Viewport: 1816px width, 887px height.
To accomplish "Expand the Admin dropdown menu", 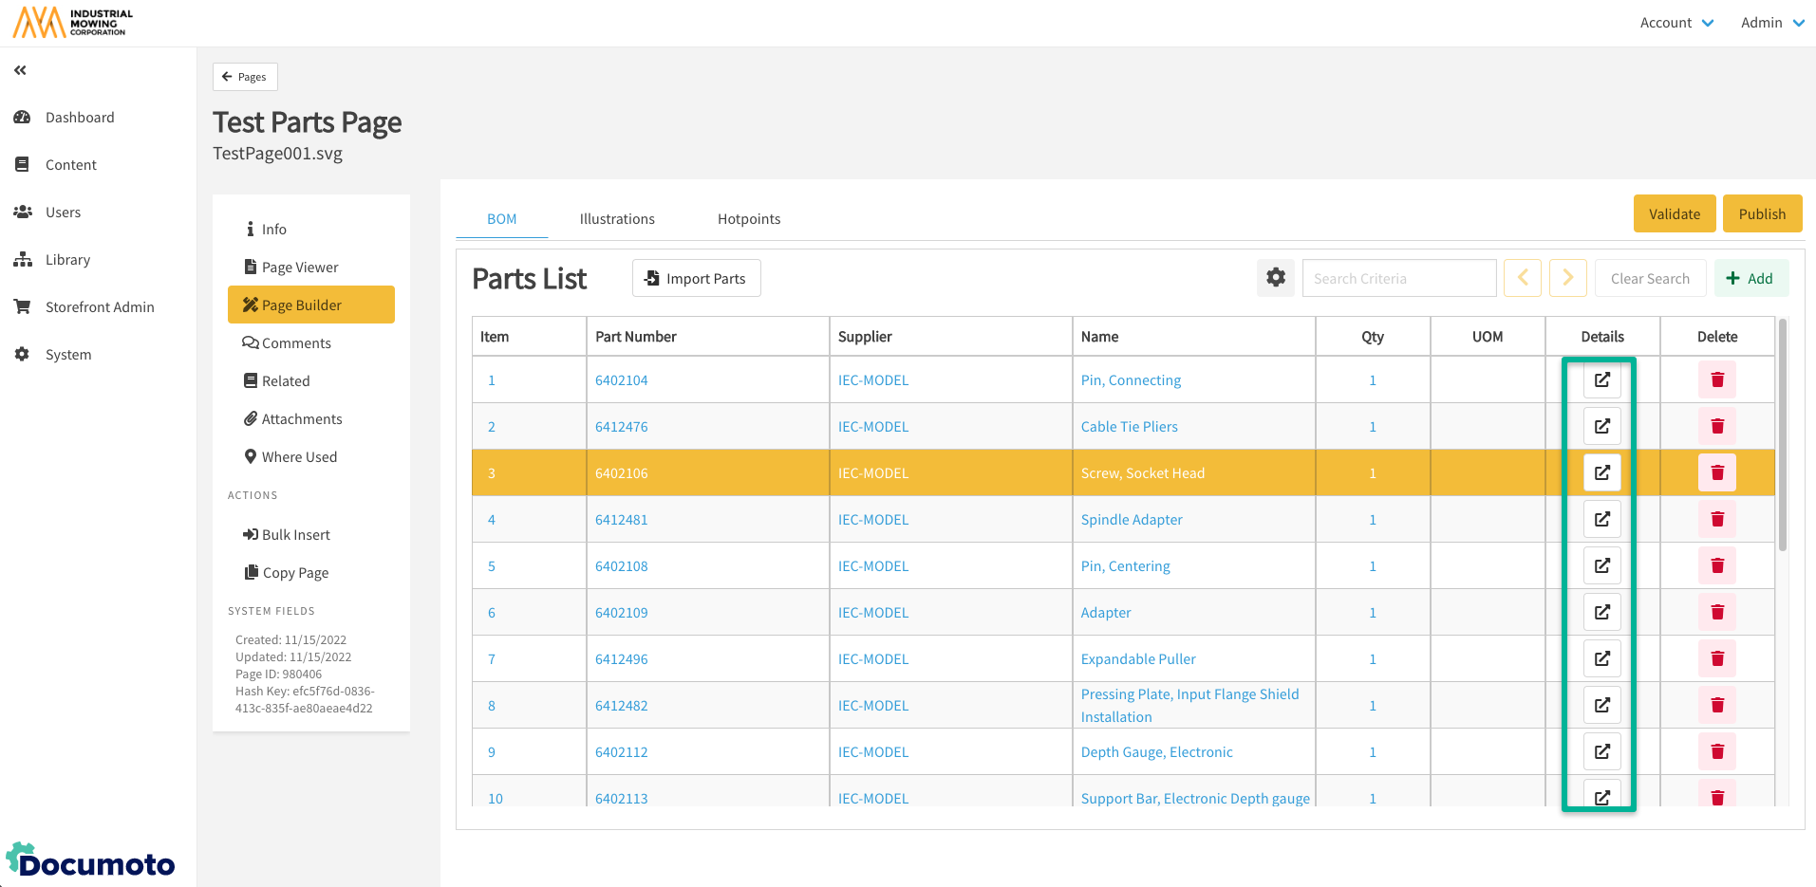I will (x=1771, y=23).
